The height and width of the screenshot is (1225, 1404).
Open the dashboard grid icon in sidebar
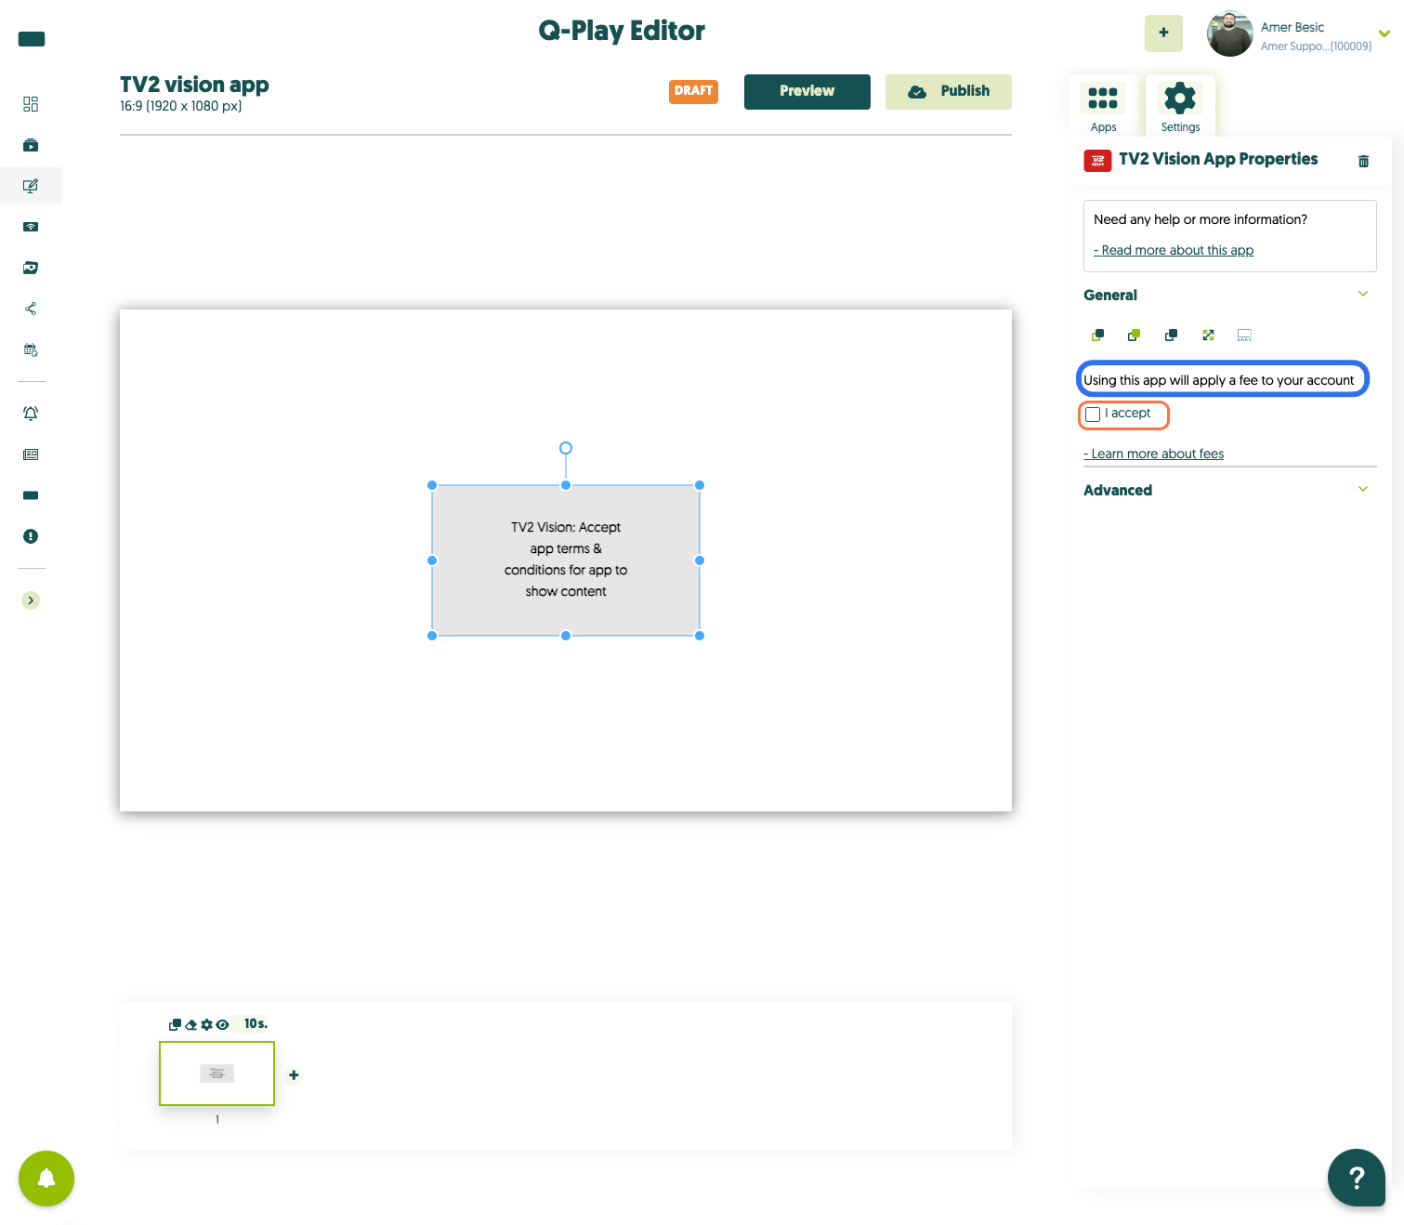[x=31, y=104]
